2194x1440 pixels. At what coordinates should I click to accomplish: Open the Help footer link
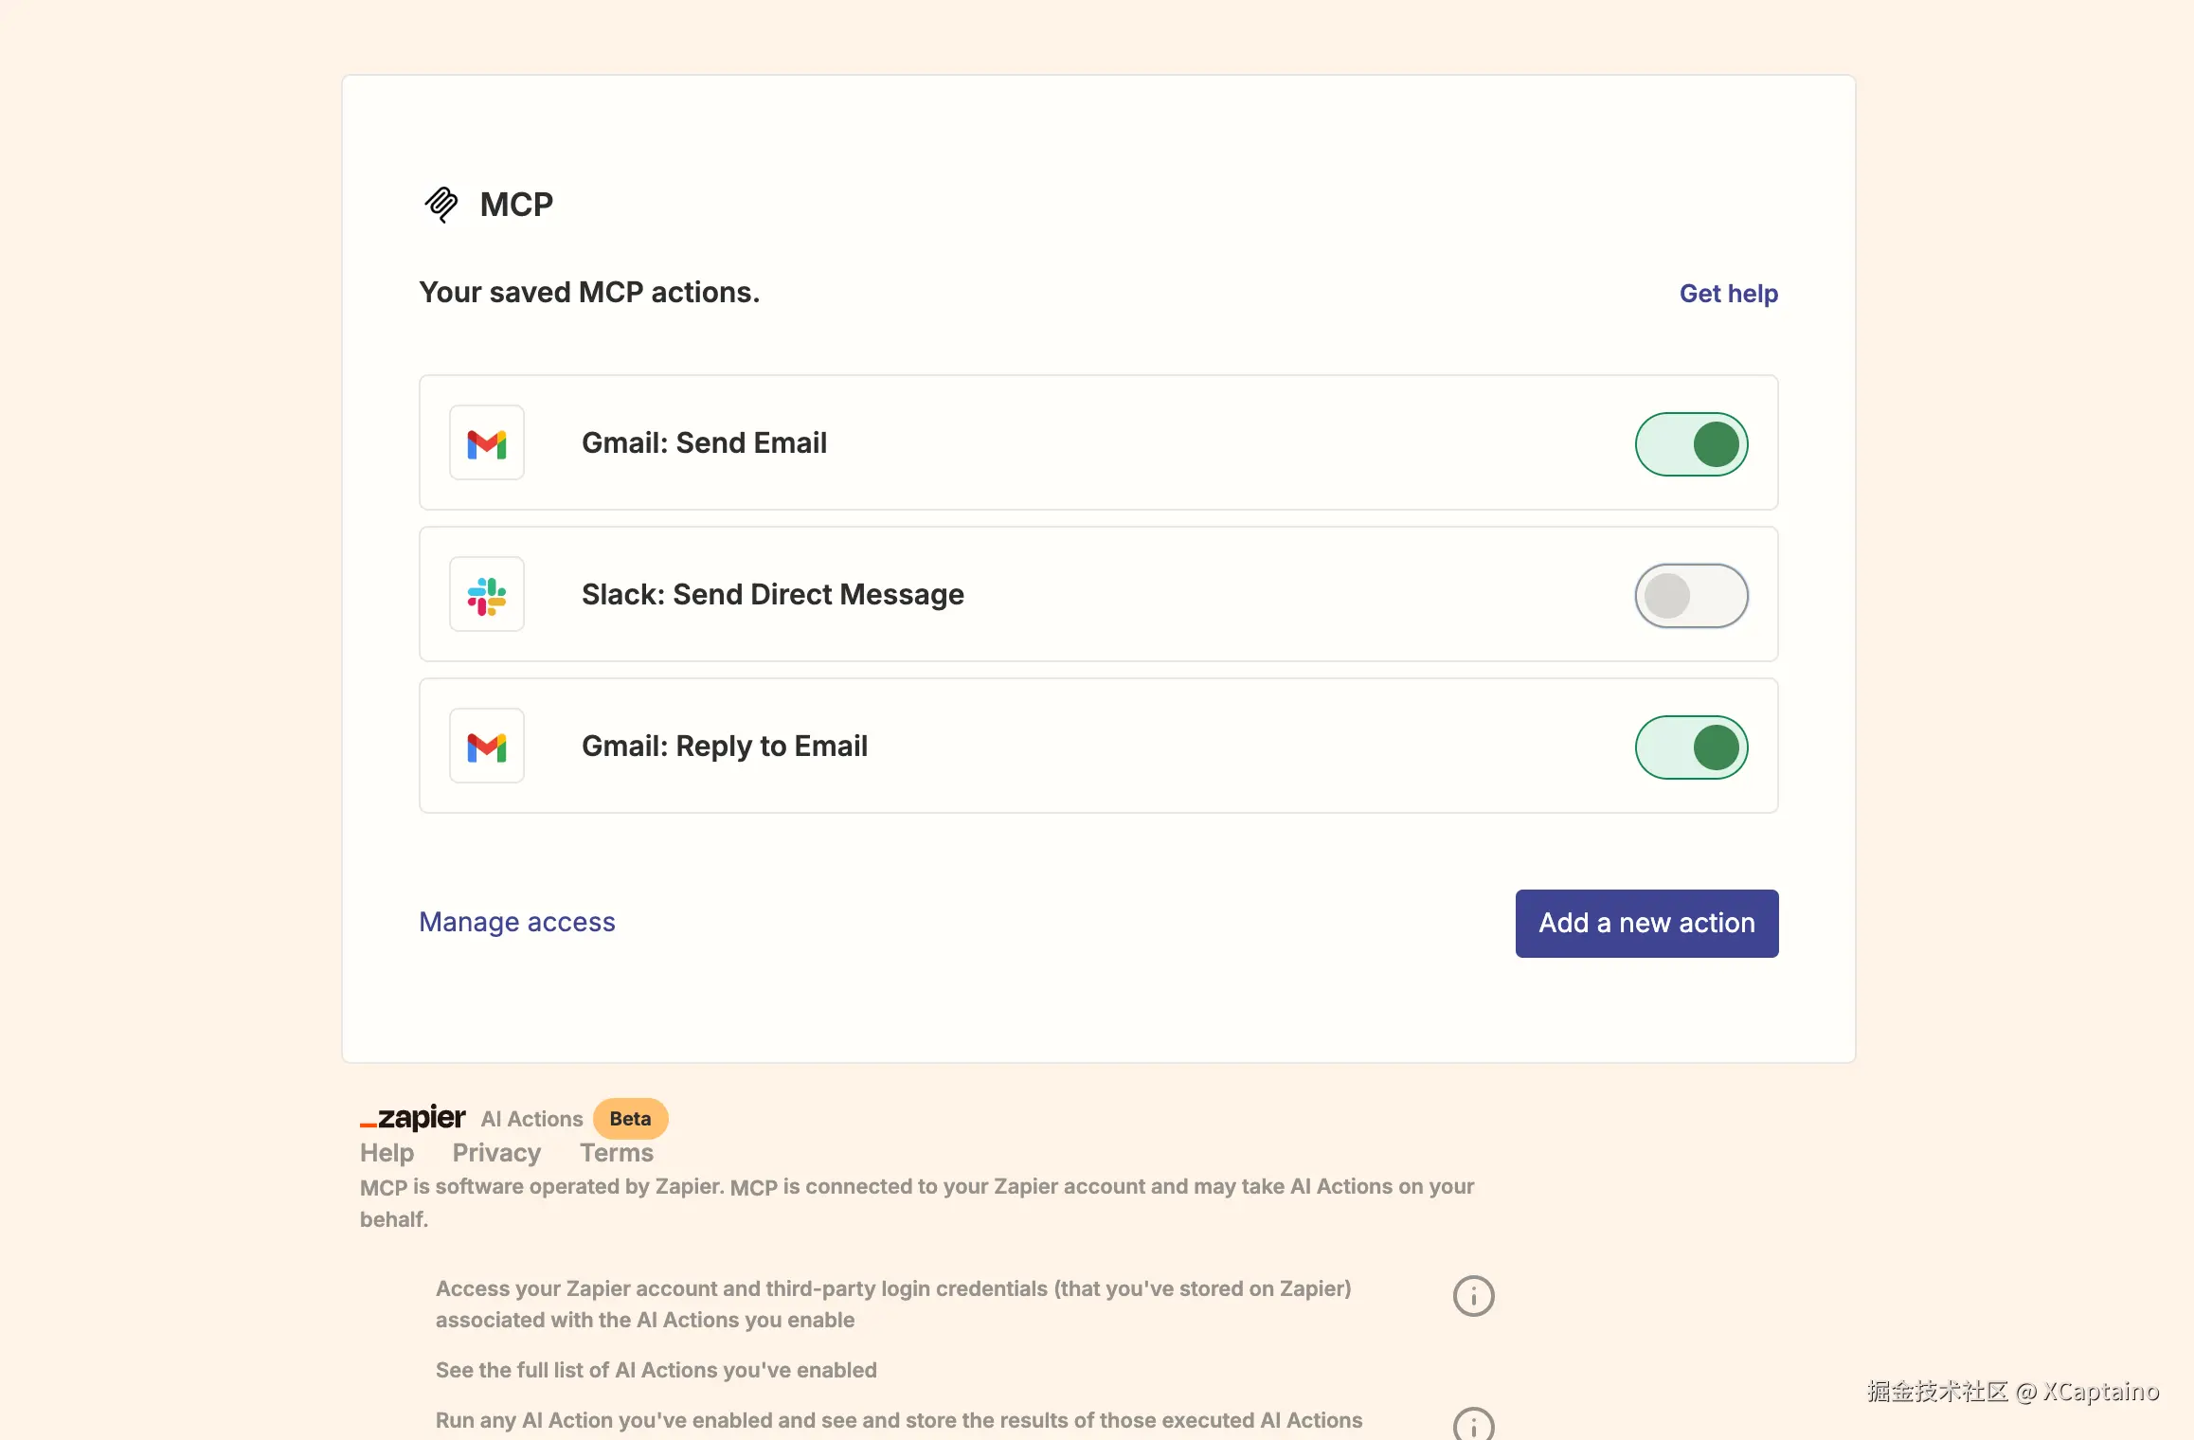387,1153
